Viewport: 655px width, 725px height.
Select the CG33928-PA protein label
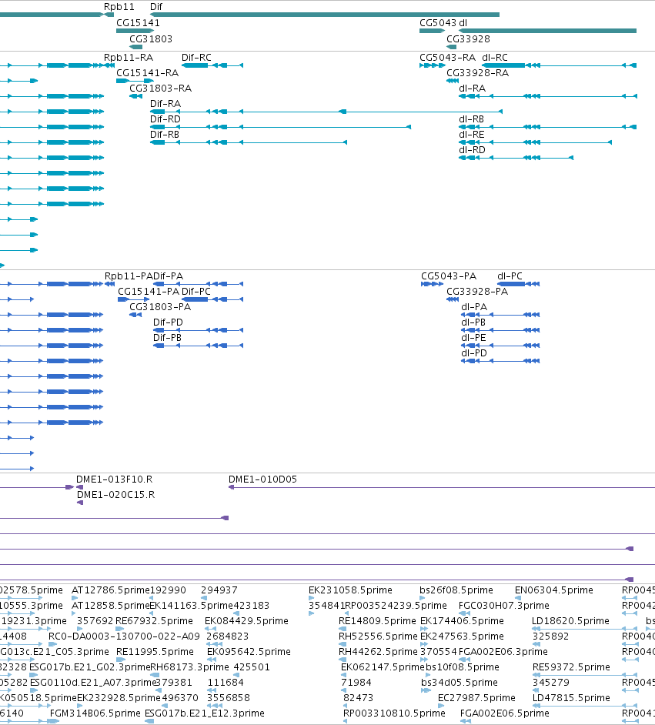click(477, 291)
